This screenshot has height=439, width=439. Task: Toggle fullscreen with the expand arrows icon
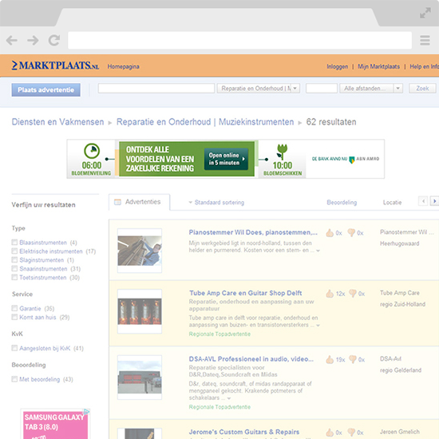[x=425, y=13]
